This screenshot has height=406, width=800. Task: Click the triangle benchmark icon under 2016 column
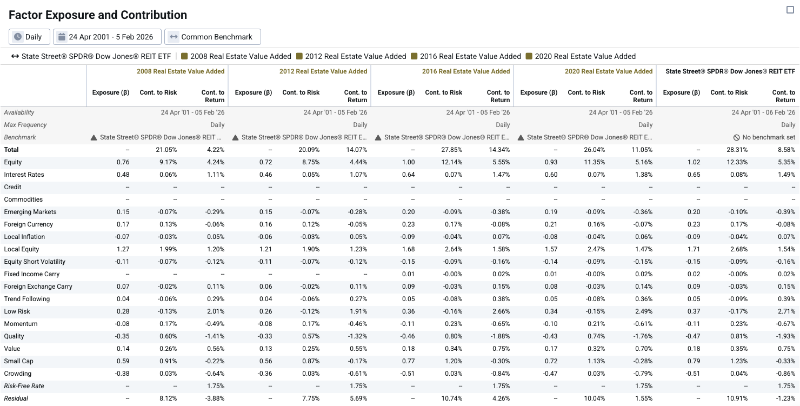tap(378, 137)
